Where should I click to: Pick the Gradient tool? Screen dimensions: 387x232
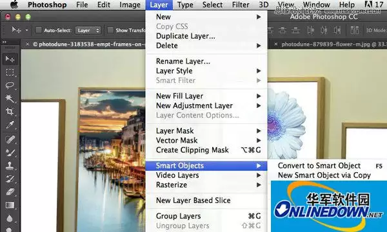coord(10,205)
